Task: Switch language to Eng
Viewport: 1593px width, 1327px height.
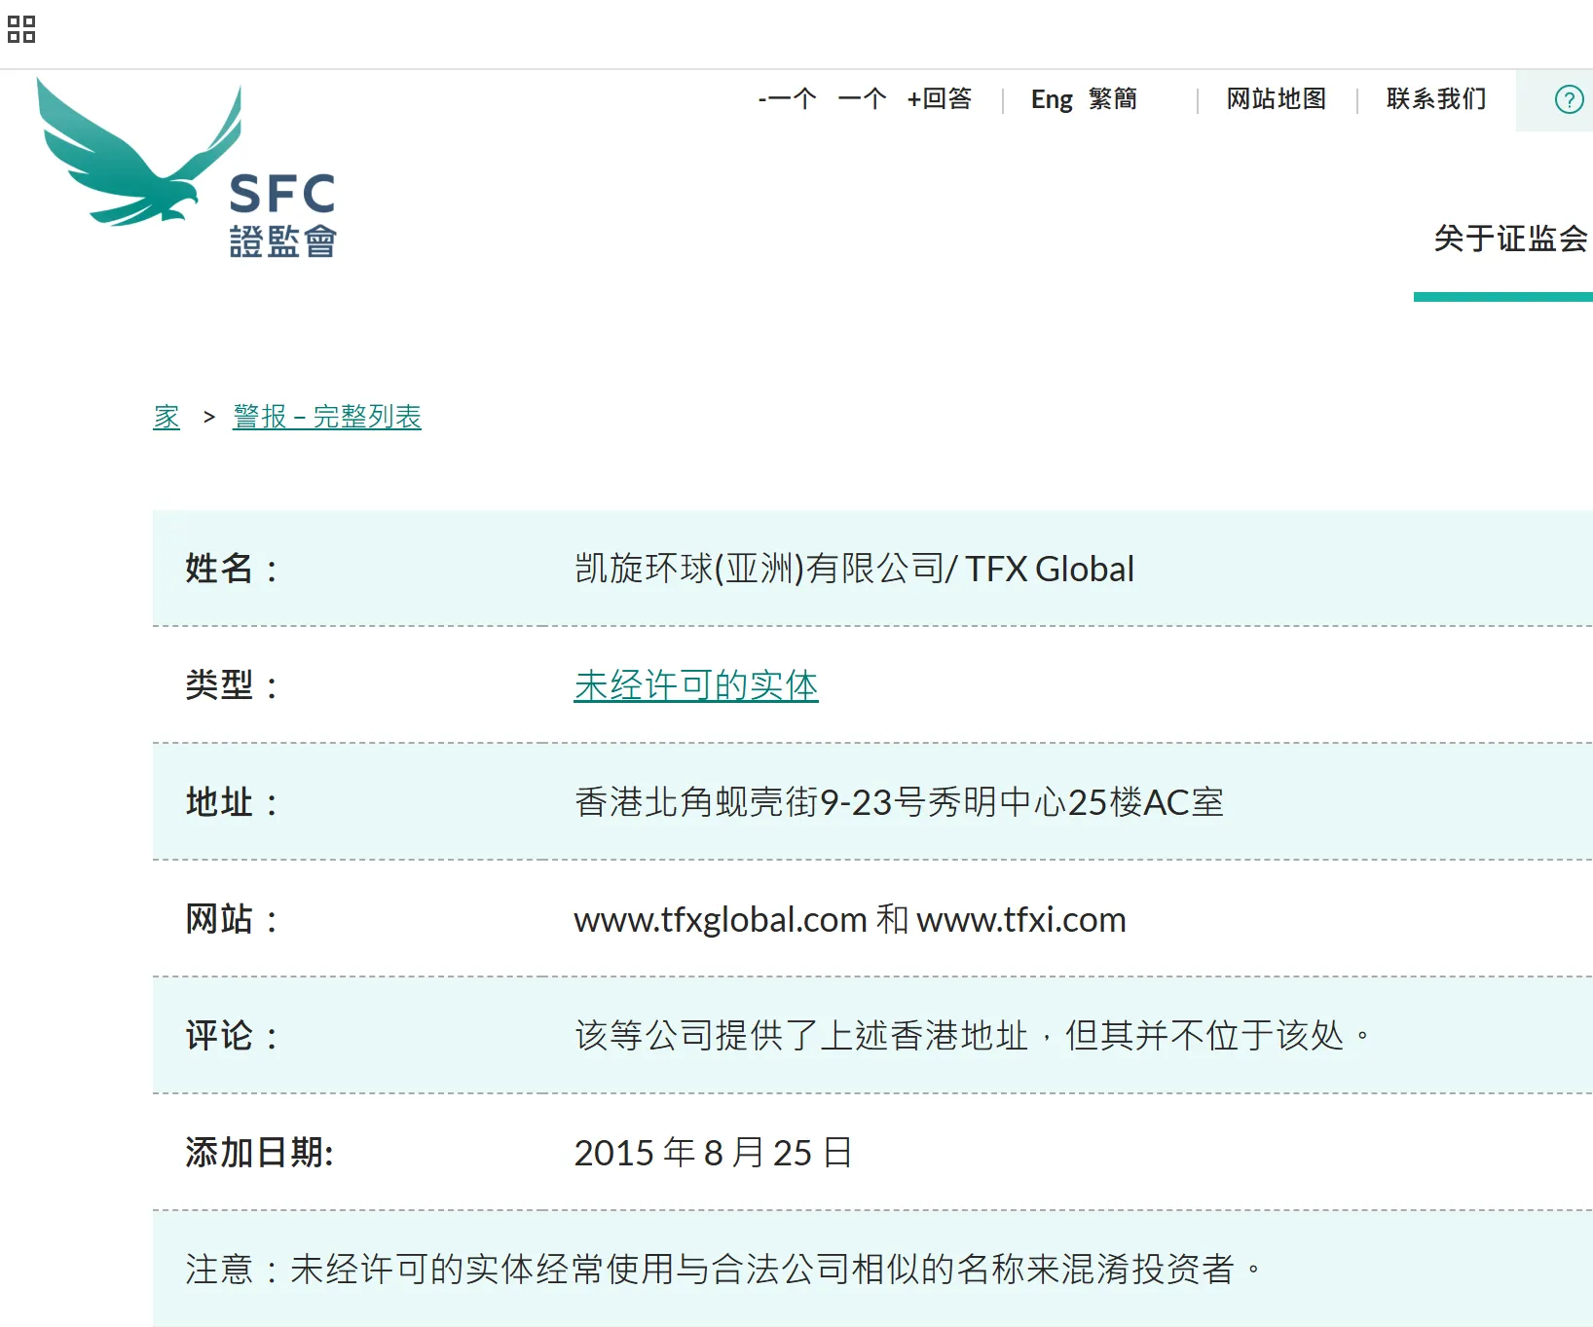Action: [x=1052, y=99]
